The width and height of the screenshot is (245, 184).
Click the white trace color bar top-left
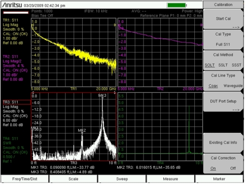point(16,13)
